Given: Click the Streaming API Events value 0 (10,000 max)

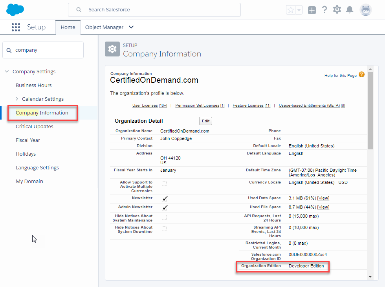Looking at the screenshot, I should pos(304,227).
